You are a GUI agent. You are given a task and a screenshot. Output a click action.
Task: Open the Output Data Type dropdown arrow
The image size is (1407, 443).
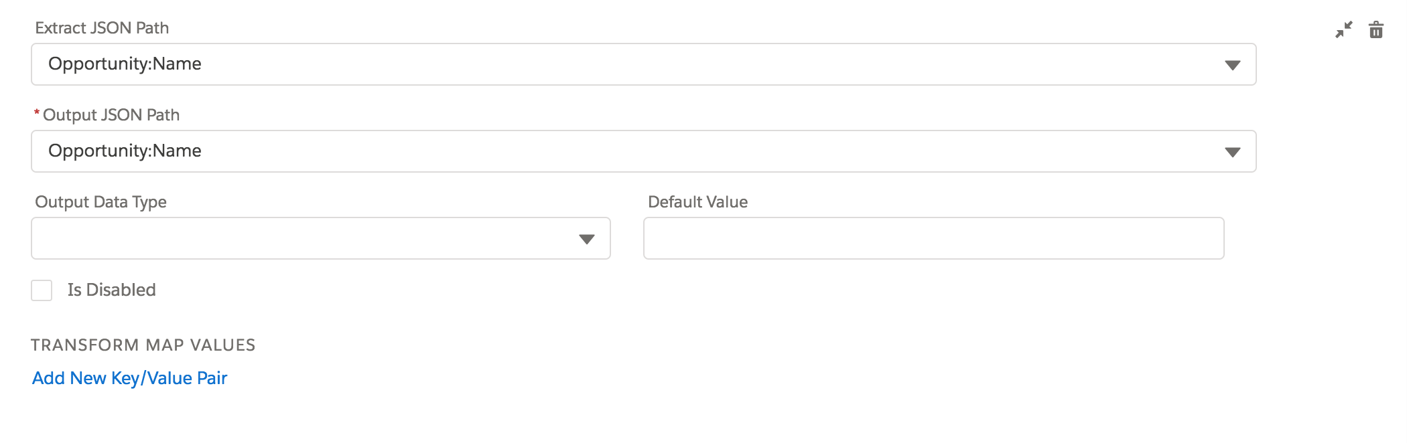pyautogui.click(x=586, y=239)
